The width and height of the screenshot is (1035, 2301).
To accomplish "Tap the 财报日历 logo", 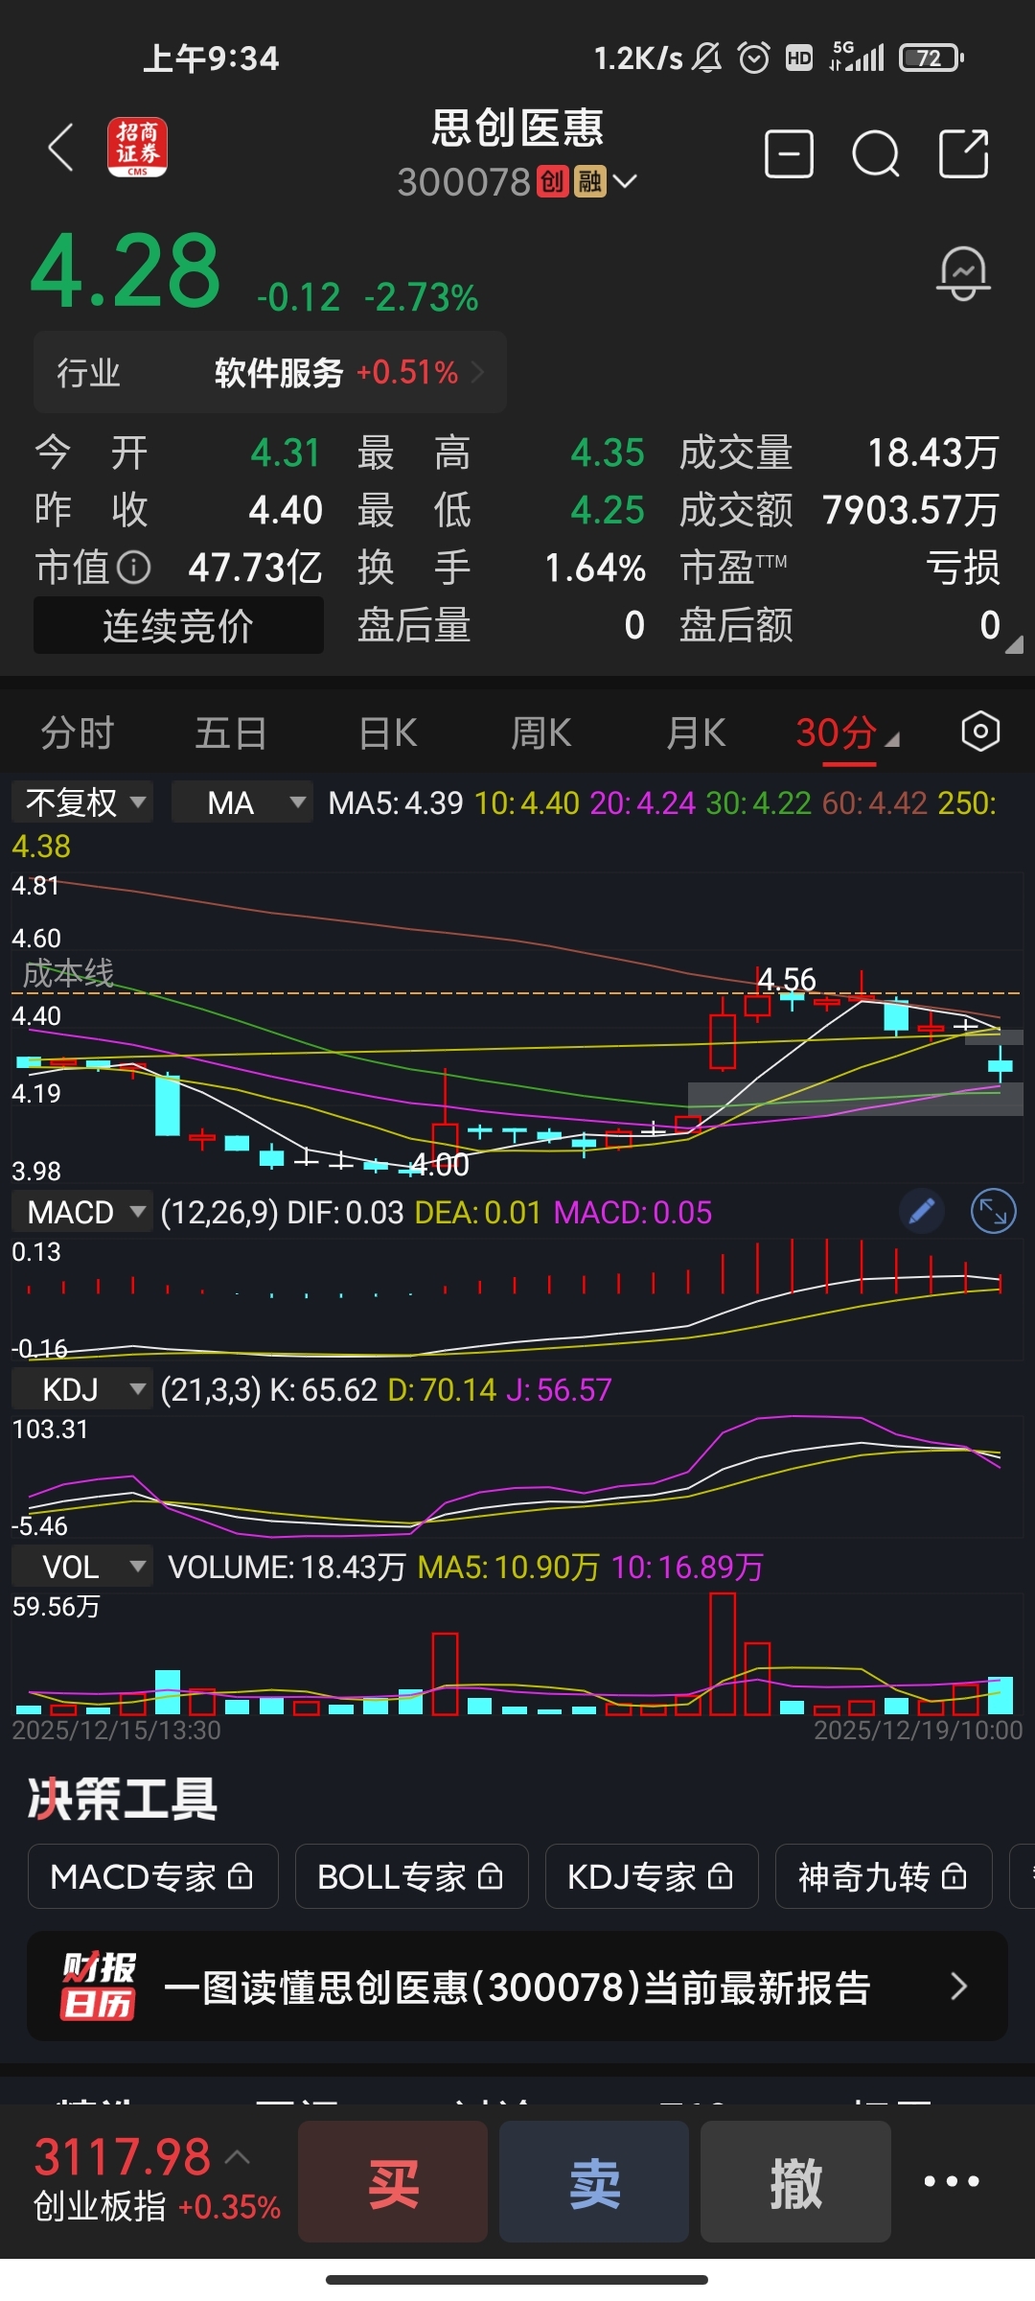I will pos(98,1986).
